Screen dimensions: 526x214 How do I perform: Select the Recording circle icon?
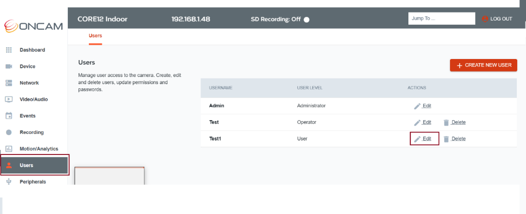(x=9, y=132)
